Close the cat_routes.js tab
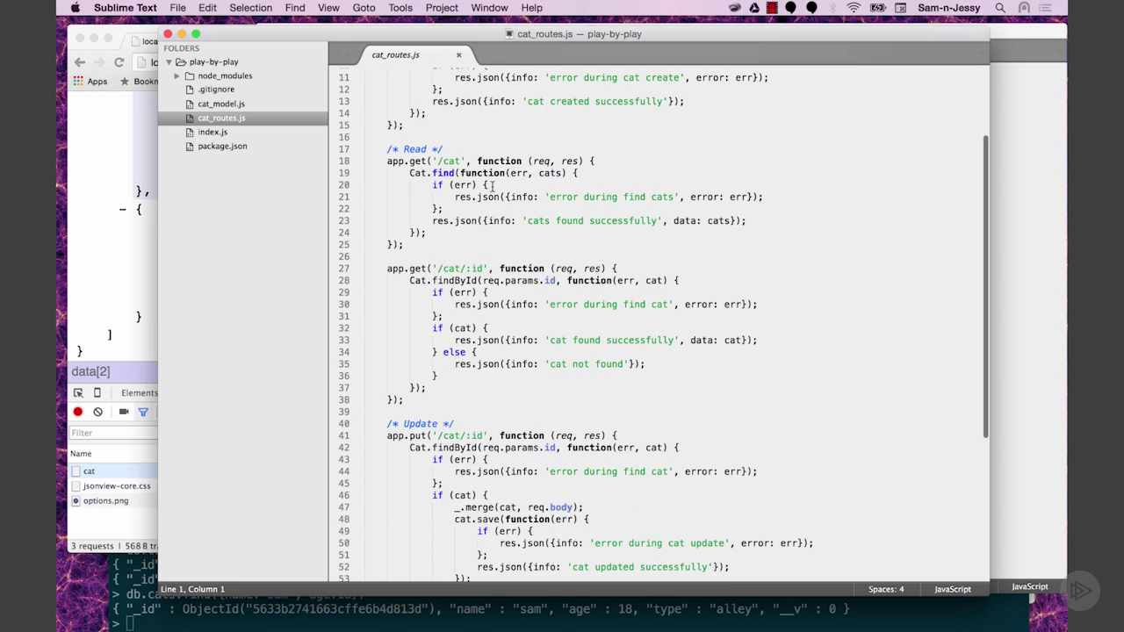1124x632 pixels. tap(458, 54)
